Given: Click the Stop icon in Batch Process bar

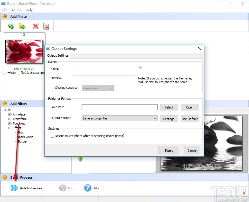Looking at the screenshot, I should (62, 188).
